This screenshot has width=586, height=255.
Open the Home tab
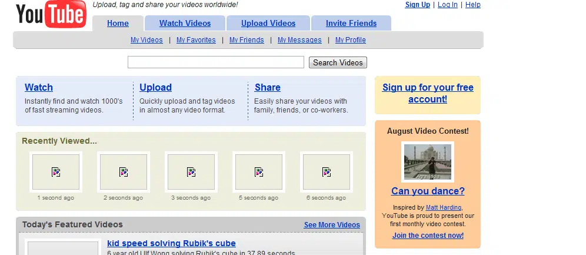click(118, 24)
